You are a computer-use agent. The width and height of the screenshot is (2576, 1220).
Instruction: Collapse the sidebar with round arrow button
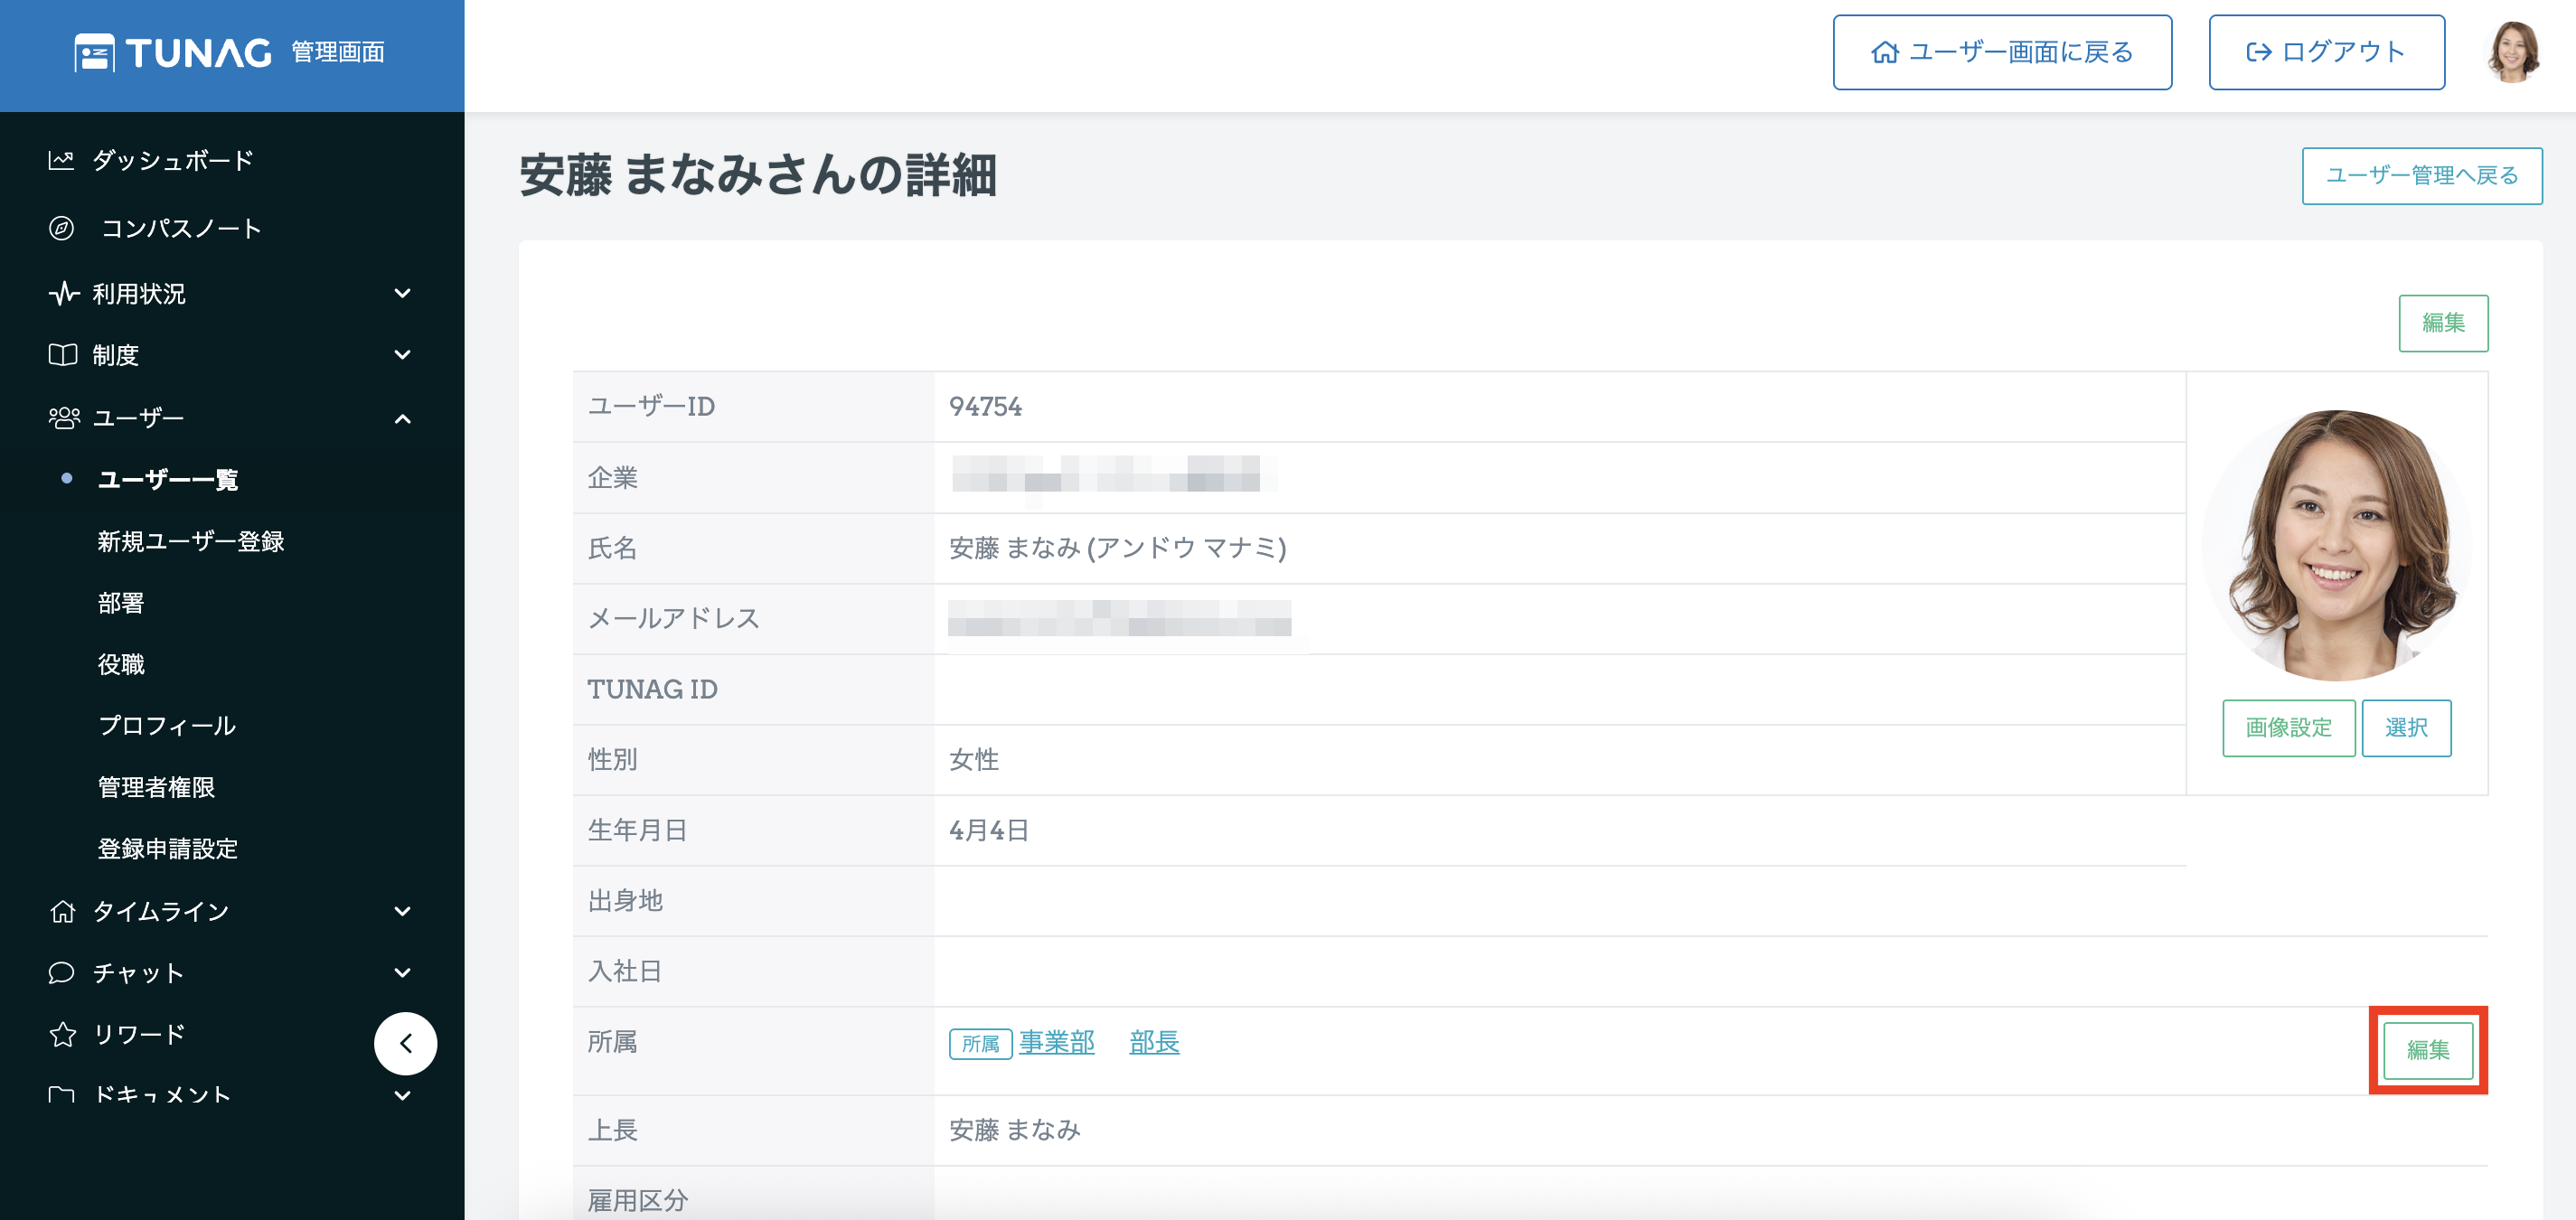[x=405, y=1043]
